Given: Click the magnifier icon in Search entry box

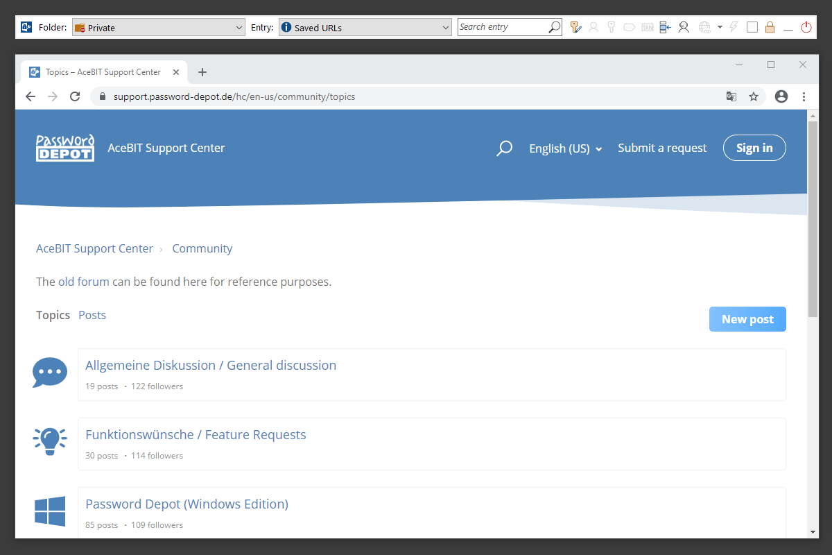Looking at the screenshot, I should pyautogui.click(x=554, y=27).
